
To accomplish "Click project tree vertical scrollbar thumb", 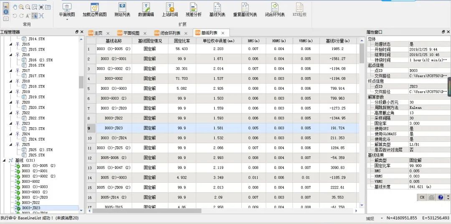I will click(81, 82).
